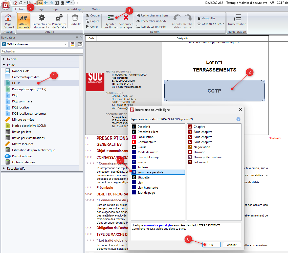Click the help question mark in dialog
Image resolution: width=288 pixels, height=253 pixels.
tap(238, 119)
